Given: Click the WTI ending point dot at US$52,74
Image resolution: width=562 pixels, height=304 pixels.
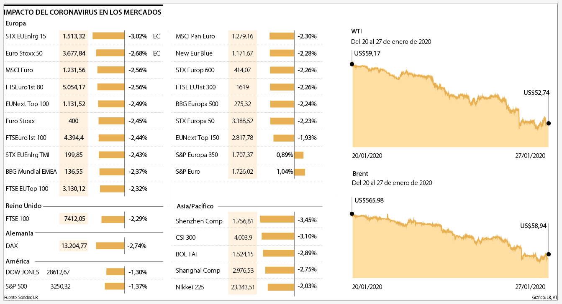Looking at the screenshot, I should tap(549, 123).
